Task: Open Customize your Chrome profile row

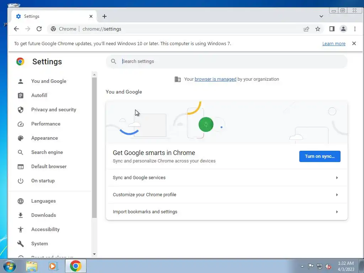Action: (x=226, y=194)
